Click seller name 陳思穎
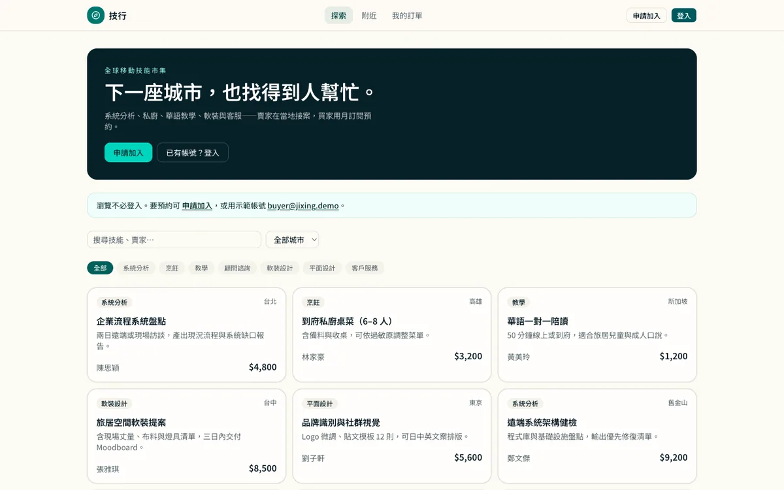The image size is (784, 490). (x=108, y=368)
